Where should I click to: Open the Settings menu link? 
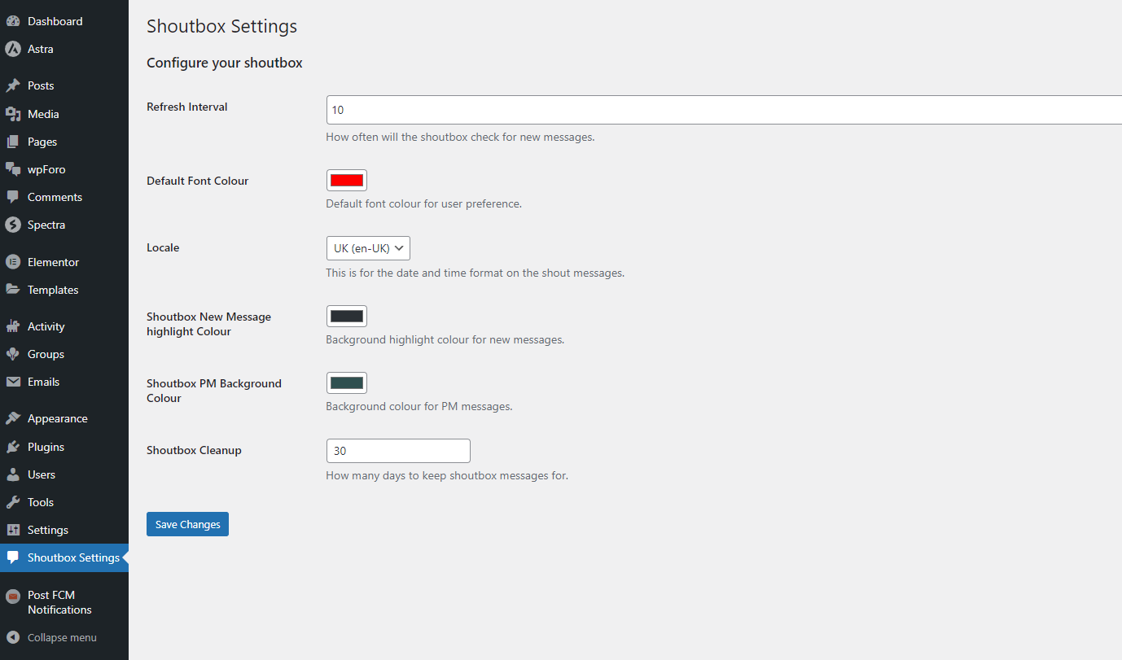[64, 530]
